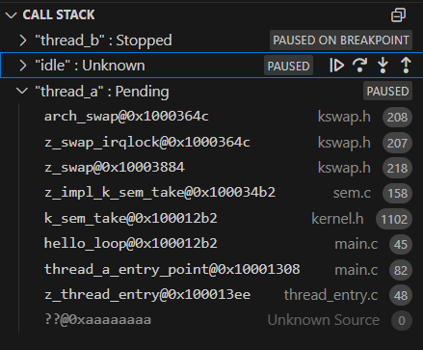
Task: Collapse the CALL STACK section
Action: pyautogui.click(x=12, y=15)
